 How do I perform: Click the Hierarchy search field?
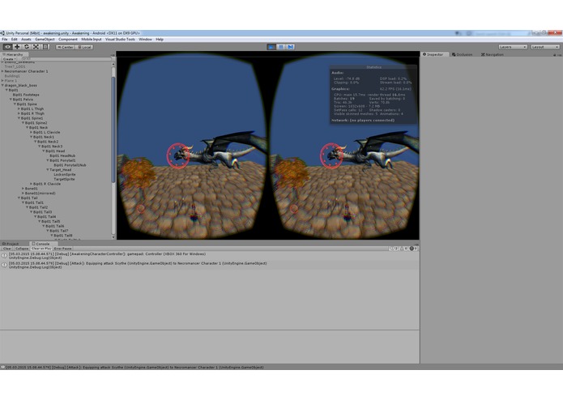[x=65, y=58]
